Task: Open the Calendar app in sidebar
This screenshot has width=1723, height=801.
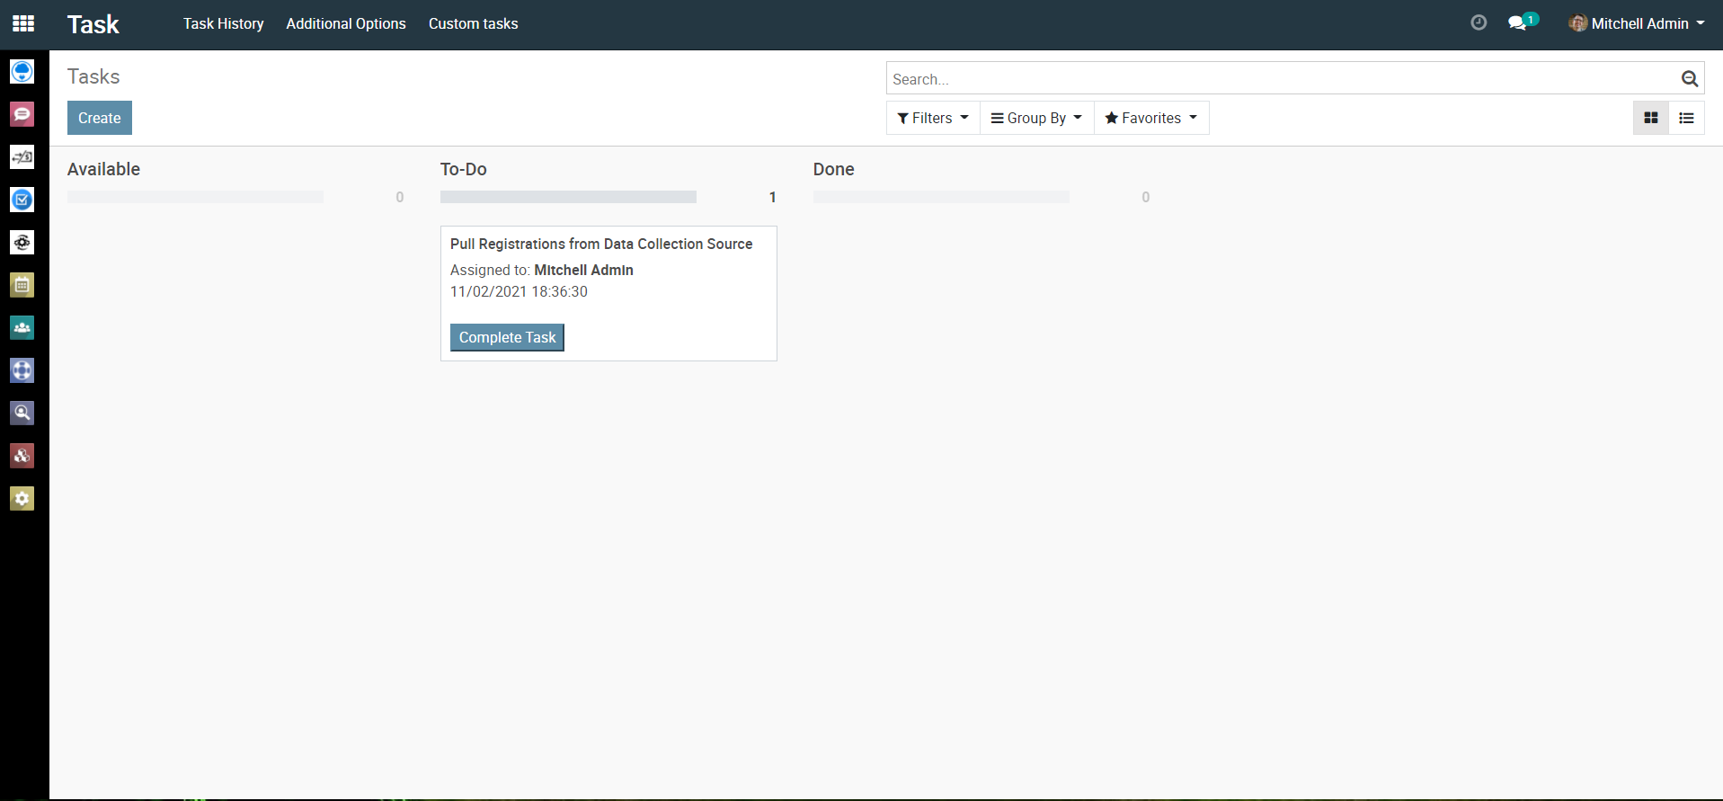Action: [x=22, y=285]
